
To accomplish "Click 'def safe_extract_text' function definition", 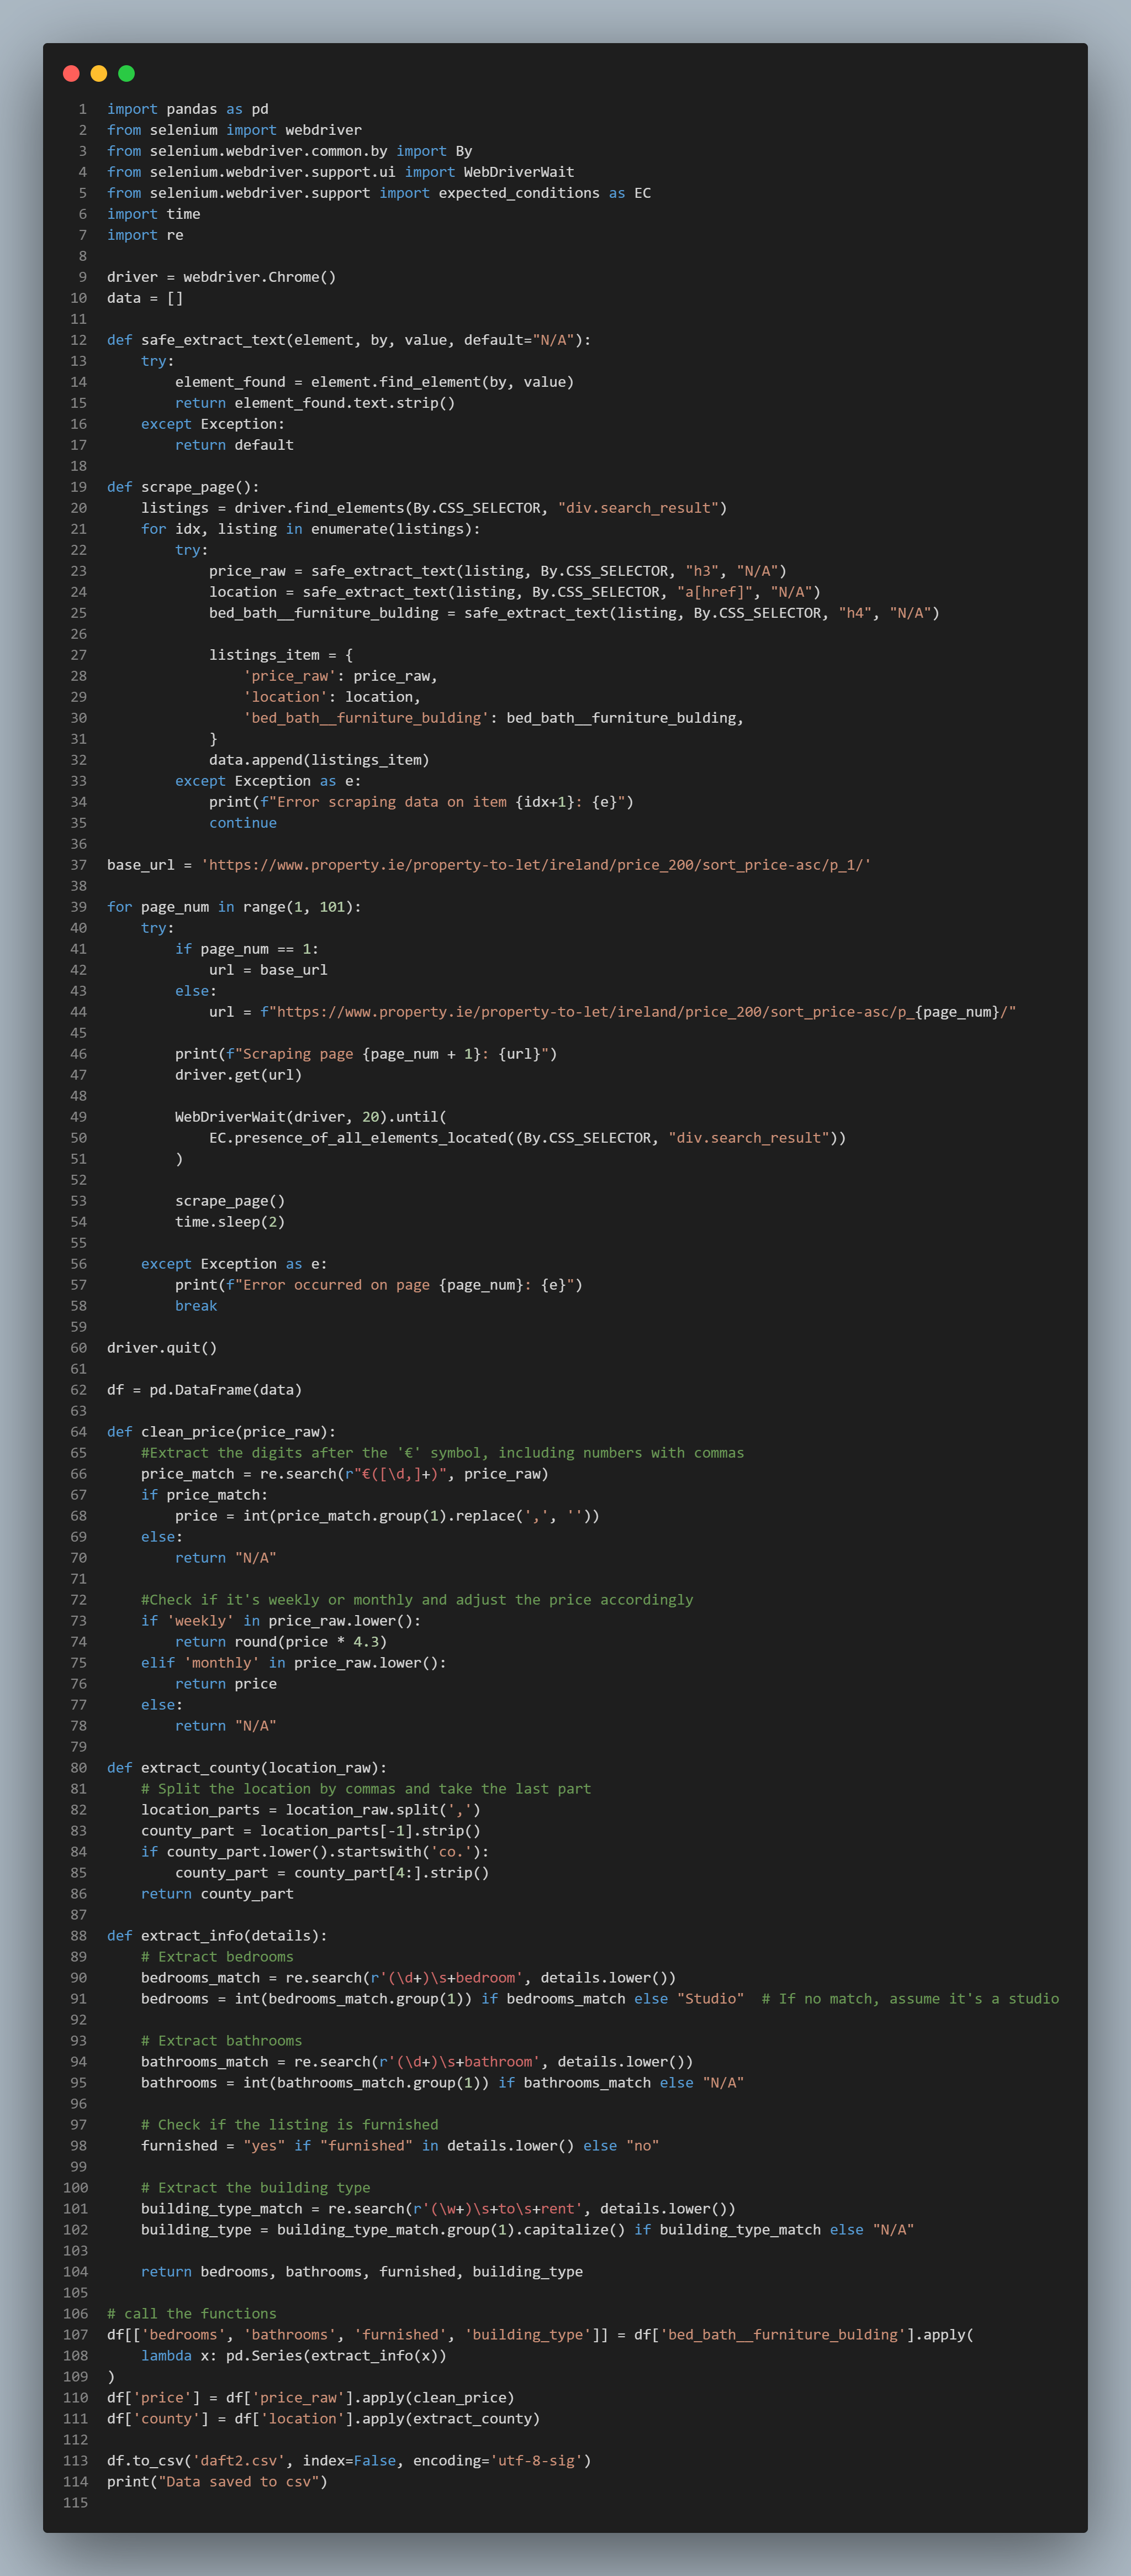I will [348, 340].
